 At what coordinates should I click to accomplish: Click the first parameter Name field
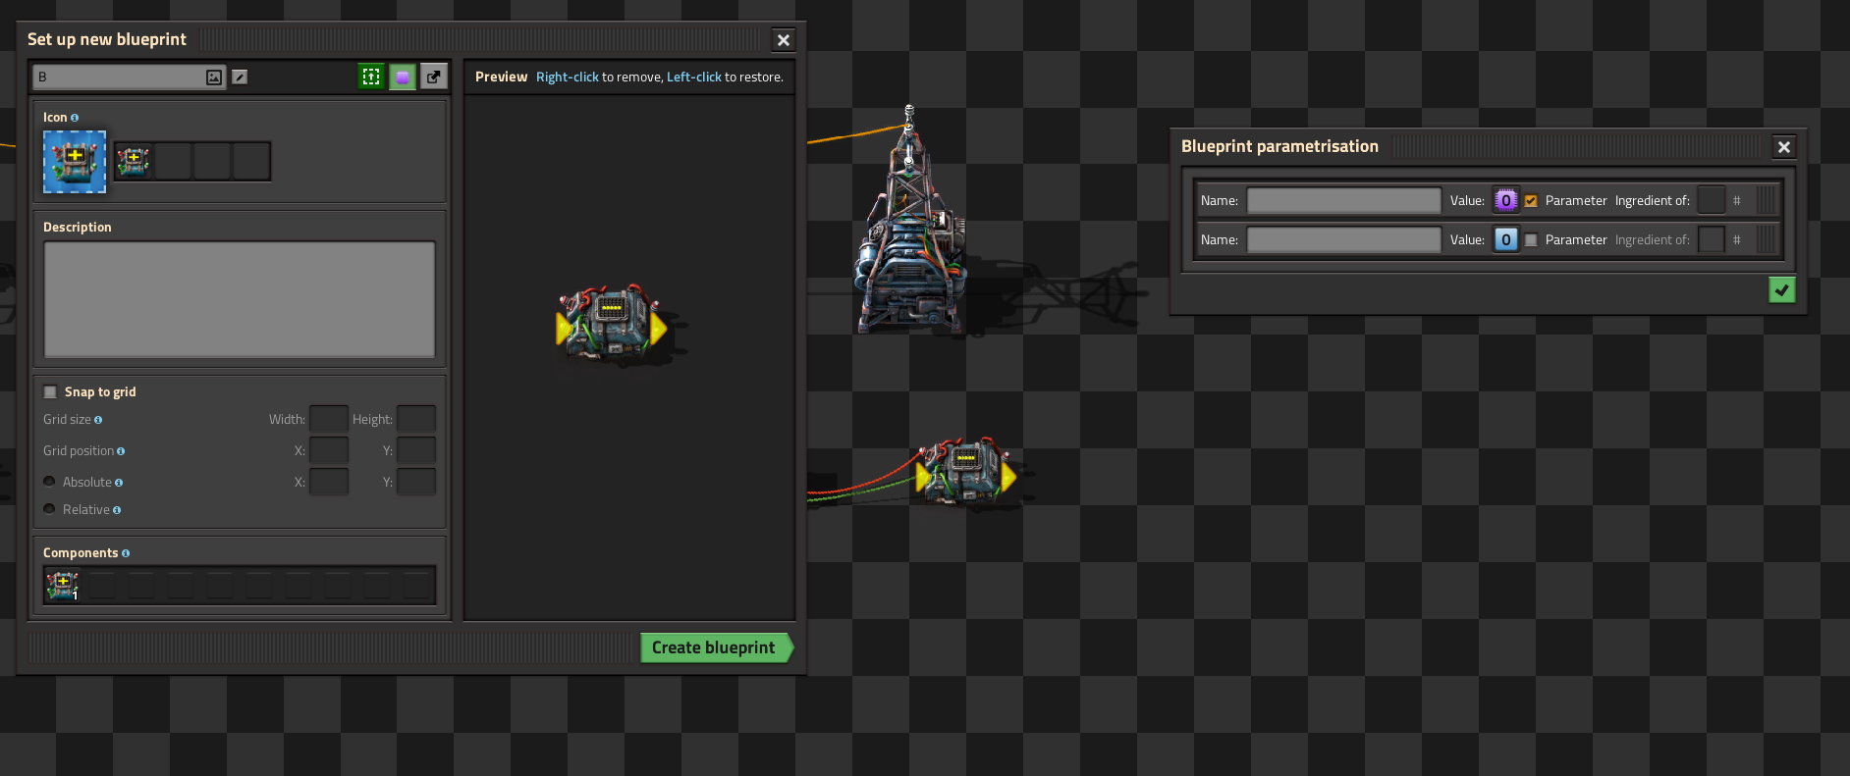(x=1344, y=200)
